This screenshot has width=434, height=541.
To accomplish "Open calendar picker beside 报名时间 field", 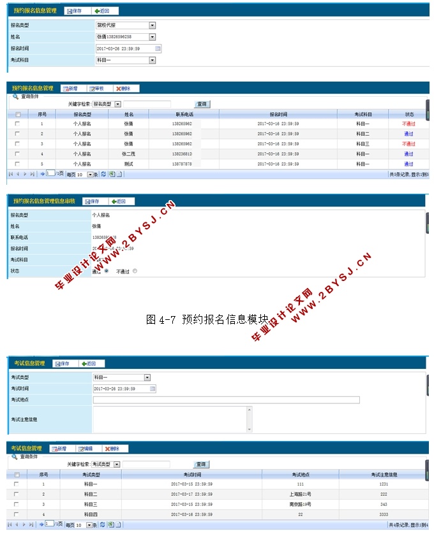I will (158, 48).
